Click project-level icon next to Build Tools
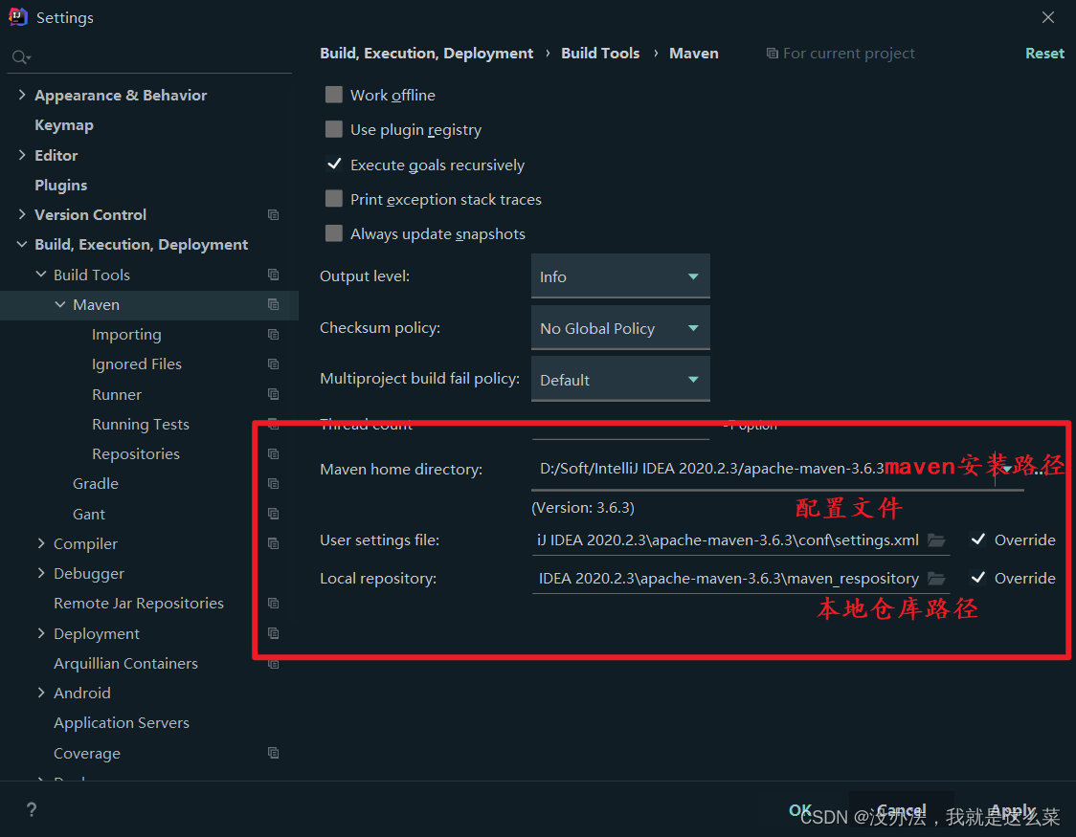1076x837 pixels. point(273,275)
